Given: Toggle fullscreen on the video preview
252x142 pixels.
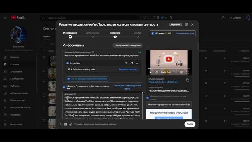Looking at the screenshot, I should tap(187, 73).
